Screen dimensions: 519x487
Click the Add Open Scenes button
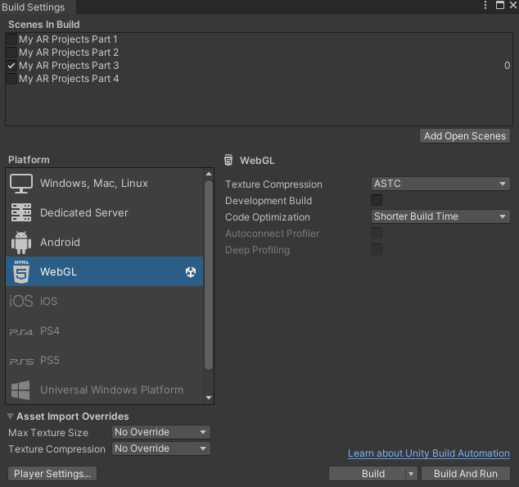tap(465, 136)
